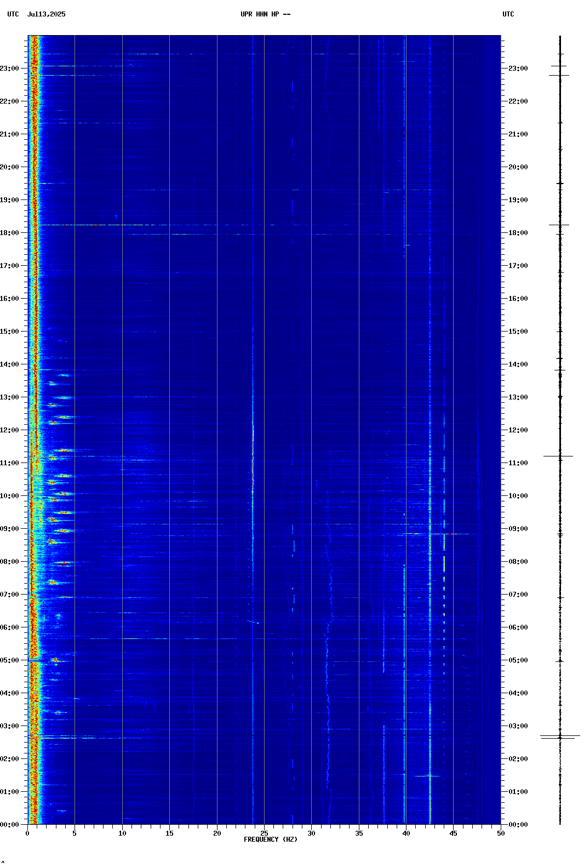Click 05:00 on the right time axis
Screen dimensions: 584x868
(x=518, y=660)
